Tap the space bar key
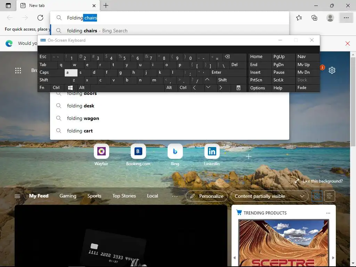The height and width of the screenshot is (267, 356). 127,88
